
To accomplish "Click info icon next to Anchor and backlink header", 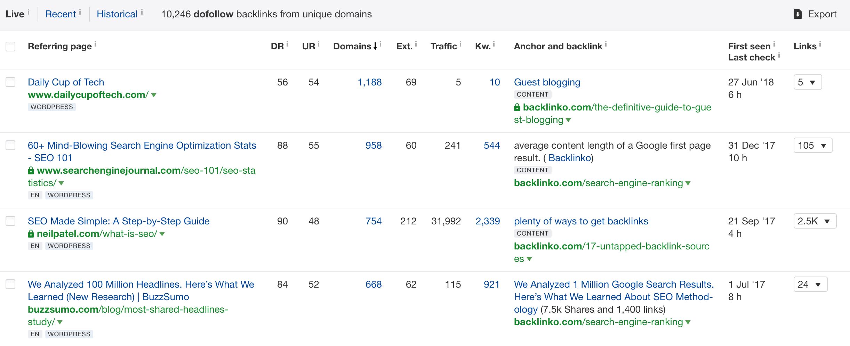I will [606, 44].
